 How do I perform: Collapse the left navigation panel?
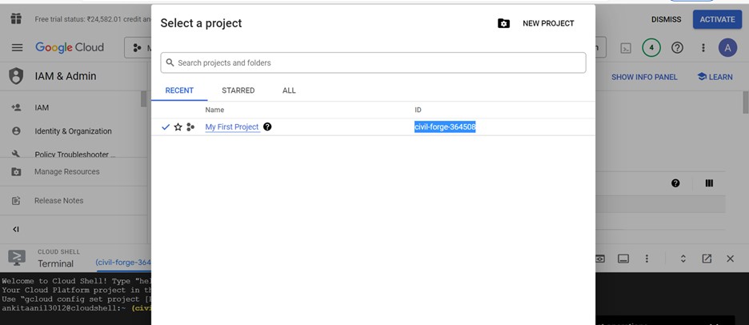point(16,230)
